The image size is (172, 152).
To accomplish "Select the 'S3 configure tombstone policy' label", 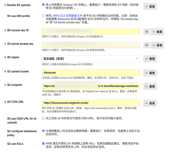I will click(x=22, y=133).
